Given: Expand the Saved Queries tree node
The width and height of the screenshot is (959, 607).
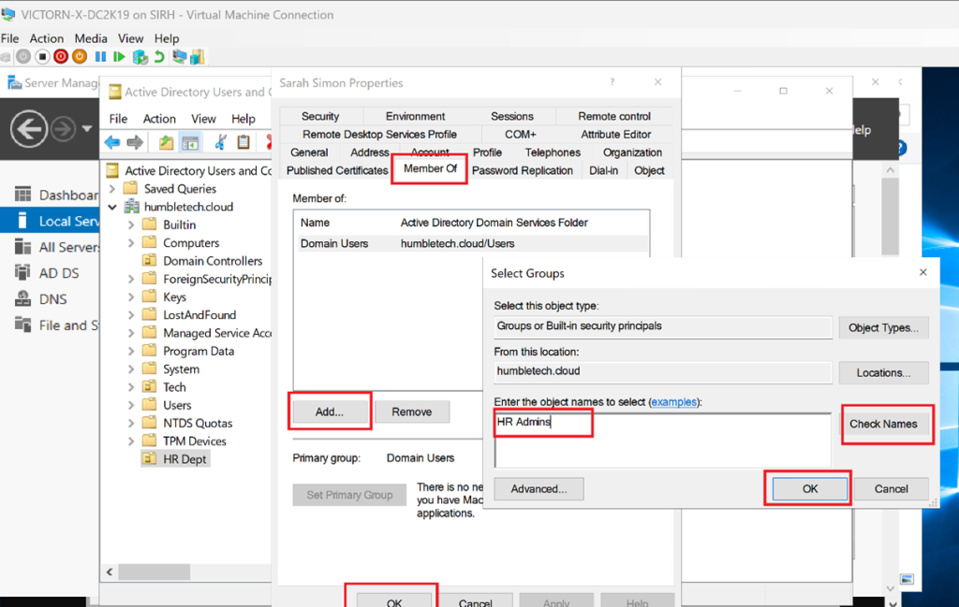Looking at the screenshot, I should [x=112, y=189].
